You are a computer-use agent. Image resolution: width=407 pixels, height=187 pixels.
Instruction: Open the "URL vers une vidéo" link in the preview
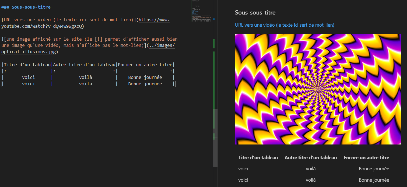pyautogui.click(x=285, y=25)
